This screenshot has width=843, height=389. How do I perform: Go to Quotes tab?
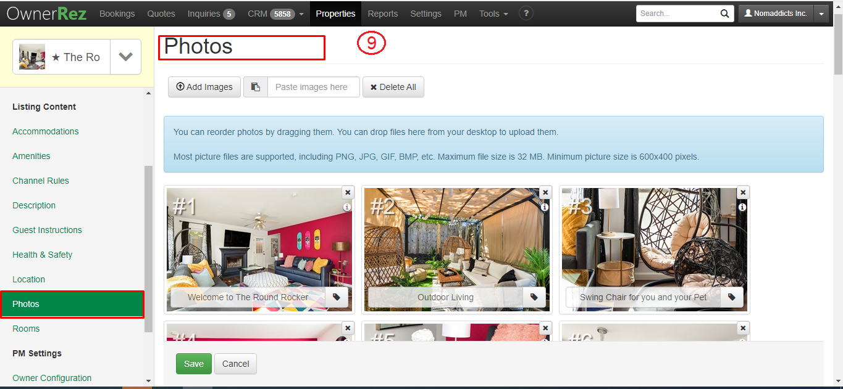coord(161,14)
